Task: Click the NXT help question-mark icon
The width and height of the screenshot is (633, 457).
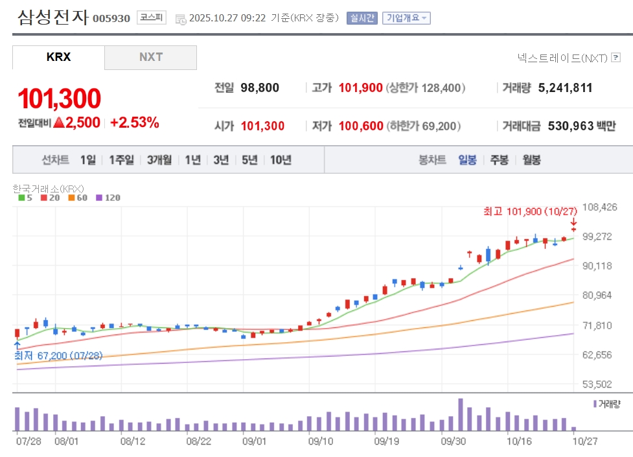Action: pos(615,58)
